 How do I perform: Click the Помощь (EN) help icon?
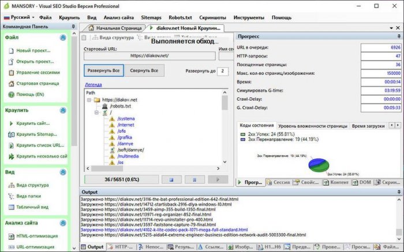point(11,94)
